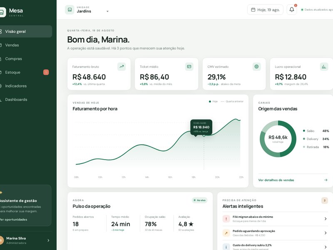This screenshot has height=250, width=333.
Task: Click the Delivery legend color dot
Action: click(304, 139)
